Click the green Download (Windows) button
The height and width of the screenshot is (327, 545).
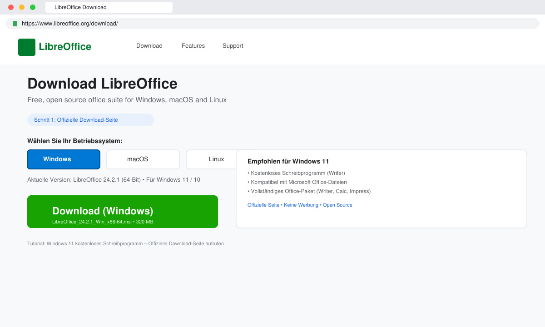pyautogui.click(x=123, y=212)
